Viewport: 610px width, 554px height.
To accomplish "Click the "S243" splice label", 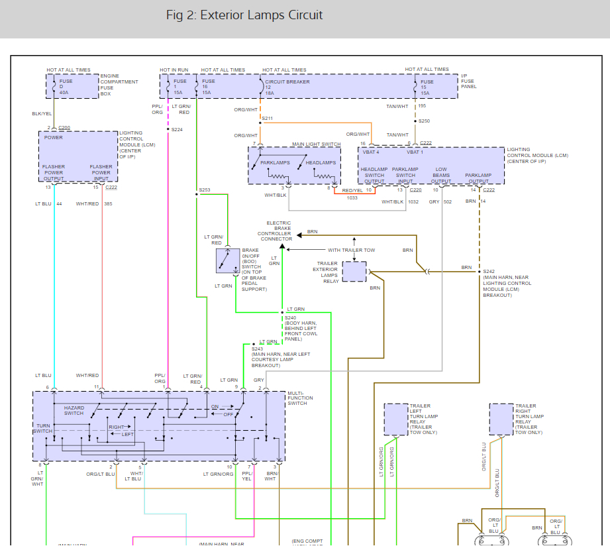I will tap(257, 349).
